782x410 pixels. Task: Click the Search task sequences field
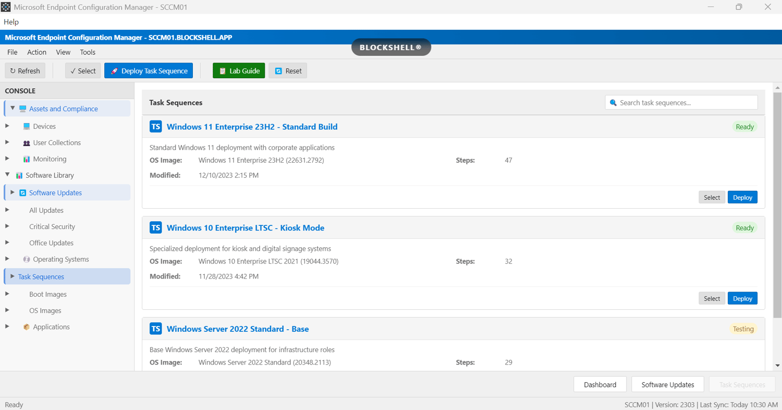pyautogui.click(x=681, y=103)
